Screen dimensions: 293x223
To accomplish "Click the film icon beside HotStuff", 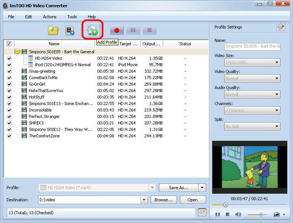I will 24,97.
